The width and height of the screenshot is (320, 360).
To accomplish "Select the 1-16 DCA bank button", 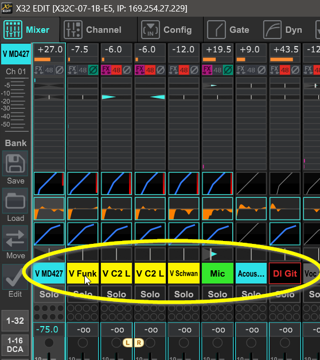I will (15, 345).
